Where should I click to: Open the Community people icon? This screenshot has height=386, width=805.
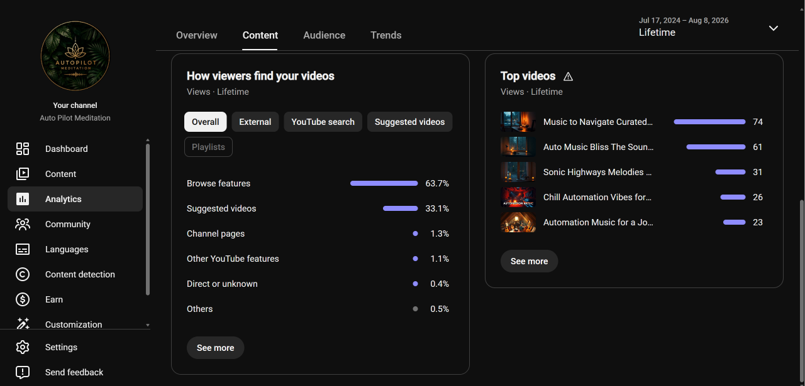(x=23, y=224)
